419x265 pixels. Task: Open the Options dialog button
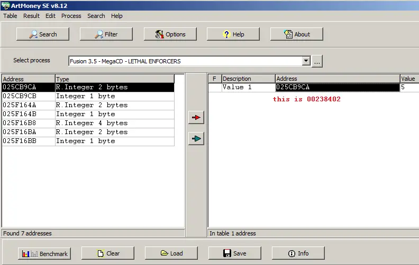click(170, 34)
